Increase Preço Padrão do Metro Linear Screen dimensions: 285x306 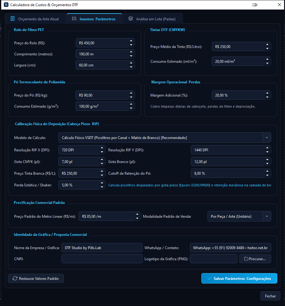click(x=137, y=214)
